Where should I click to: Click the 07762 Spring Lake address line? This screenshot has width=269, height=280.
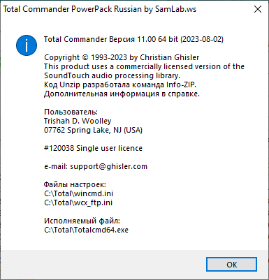pyautogui.click(x=93, y=130)
